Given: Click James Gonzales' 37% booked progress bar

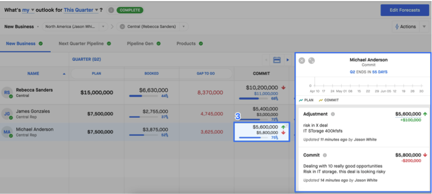Looking at the screenshot, I should pos(143,117).
